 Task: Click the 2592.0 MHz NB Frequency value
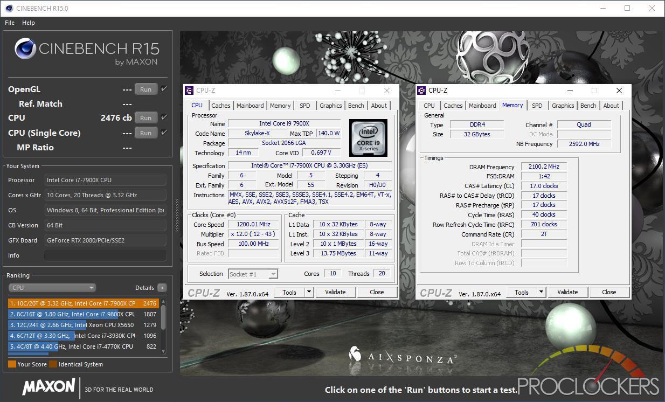[584, 144]
